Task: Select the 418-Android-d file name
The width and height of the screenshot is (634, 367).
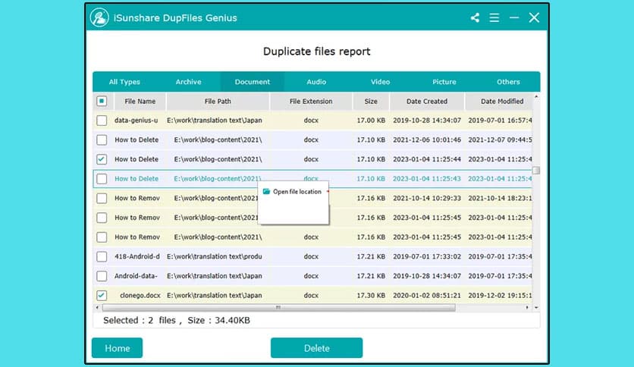Action: (137, 256)
